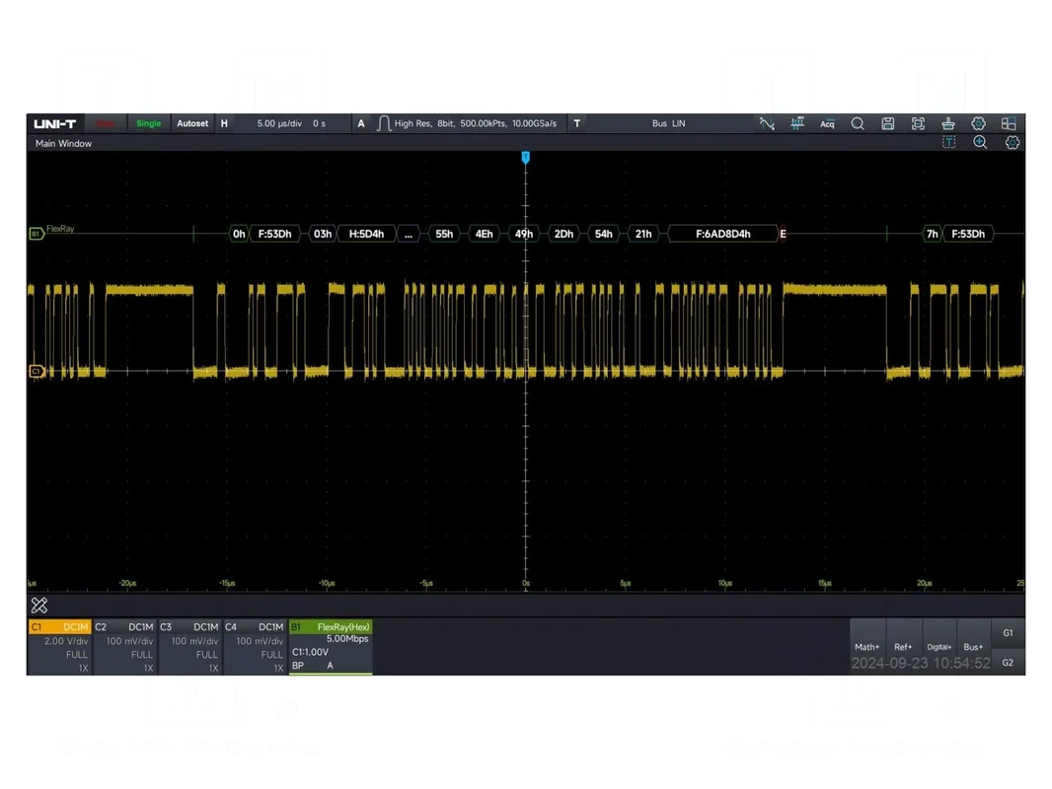The height and width of the screenshot is (789, 1052).
Task: Click the Autoset button
Action: tap(192, 123)
